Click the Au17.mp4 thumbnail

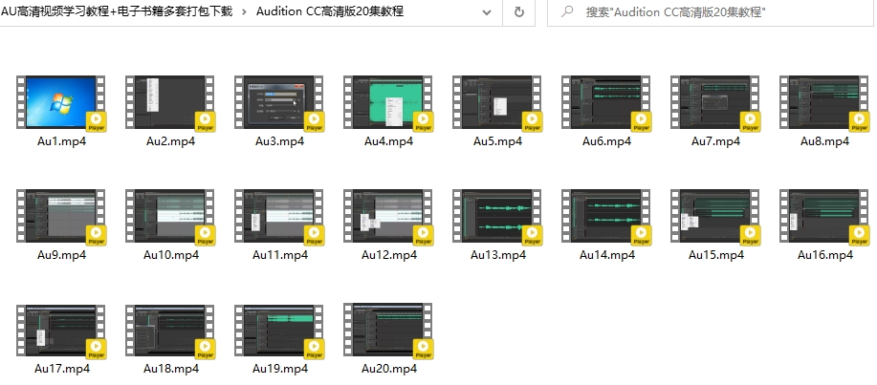[x=61, y=331]
